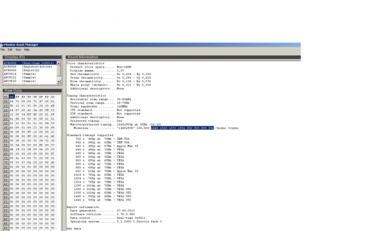The height and width of the screenshot is (231, 369).
Task: Click the Blue chromaticity line
Action: [110, 81]
